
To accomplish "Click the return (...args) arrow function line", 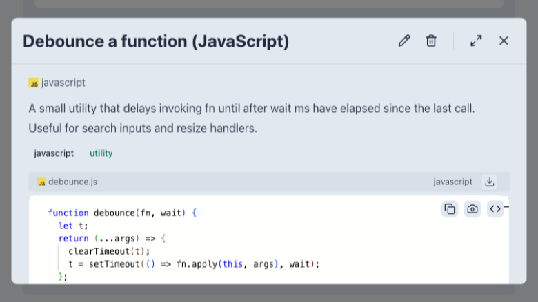I will pos(112,239).
